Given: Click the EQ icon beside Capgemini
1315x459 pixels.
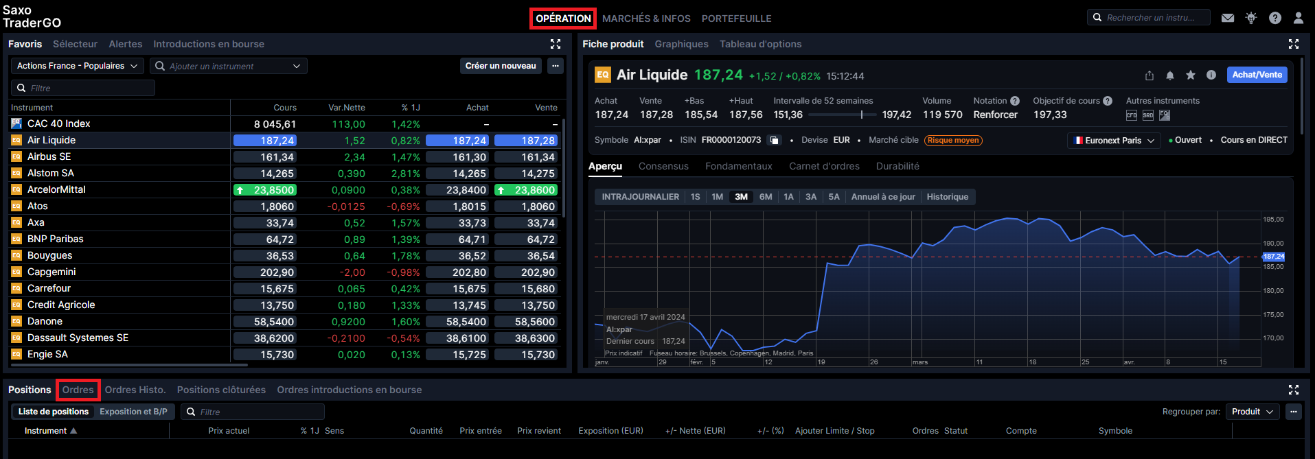Looking at the screenshot, I should coord(16,272).
